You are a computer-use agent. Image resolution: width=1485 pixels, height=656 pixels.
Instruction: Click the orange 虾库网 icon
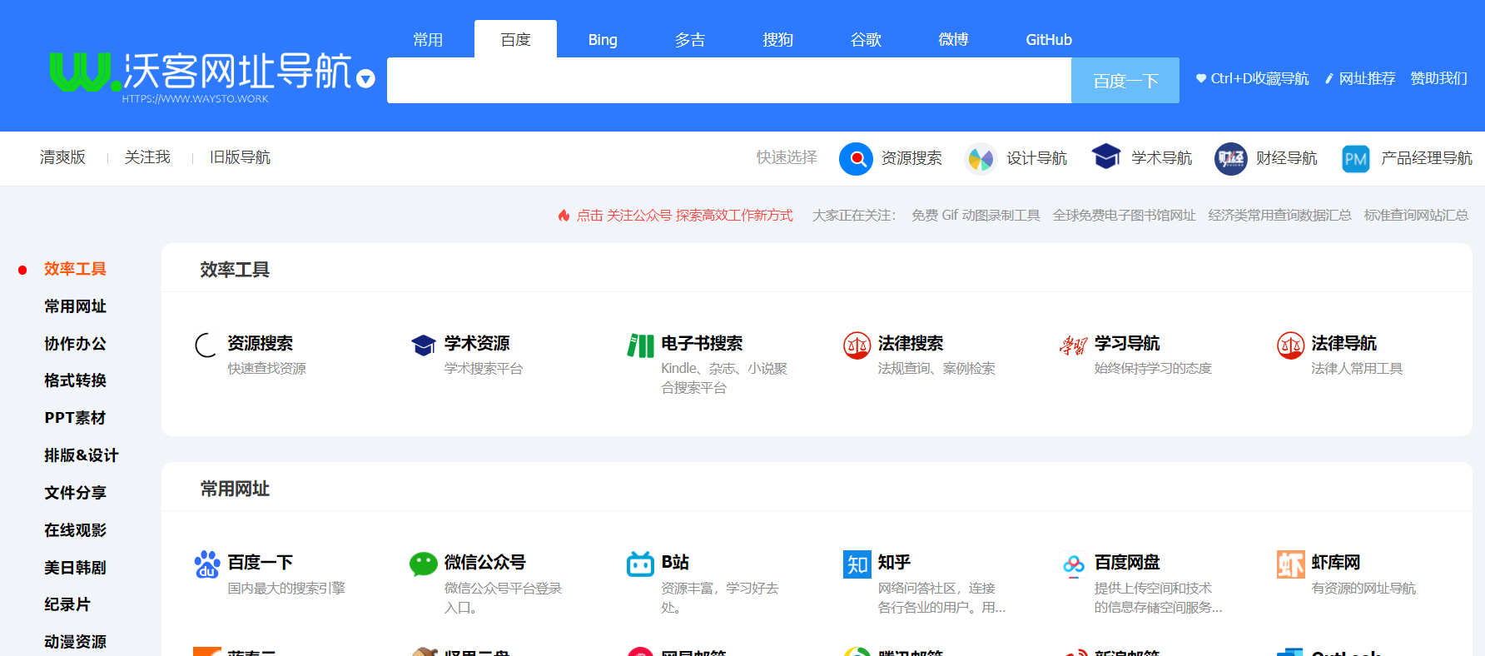tap(1291, 564)
